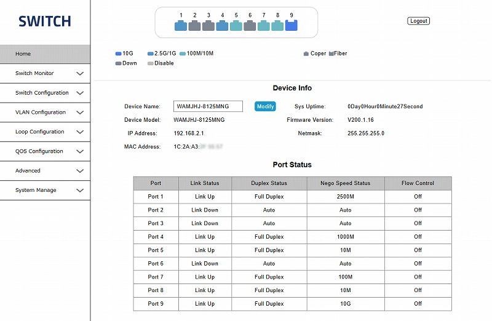
Task: Click port 5 icon in port diagram
Action: tap(236, 26)
